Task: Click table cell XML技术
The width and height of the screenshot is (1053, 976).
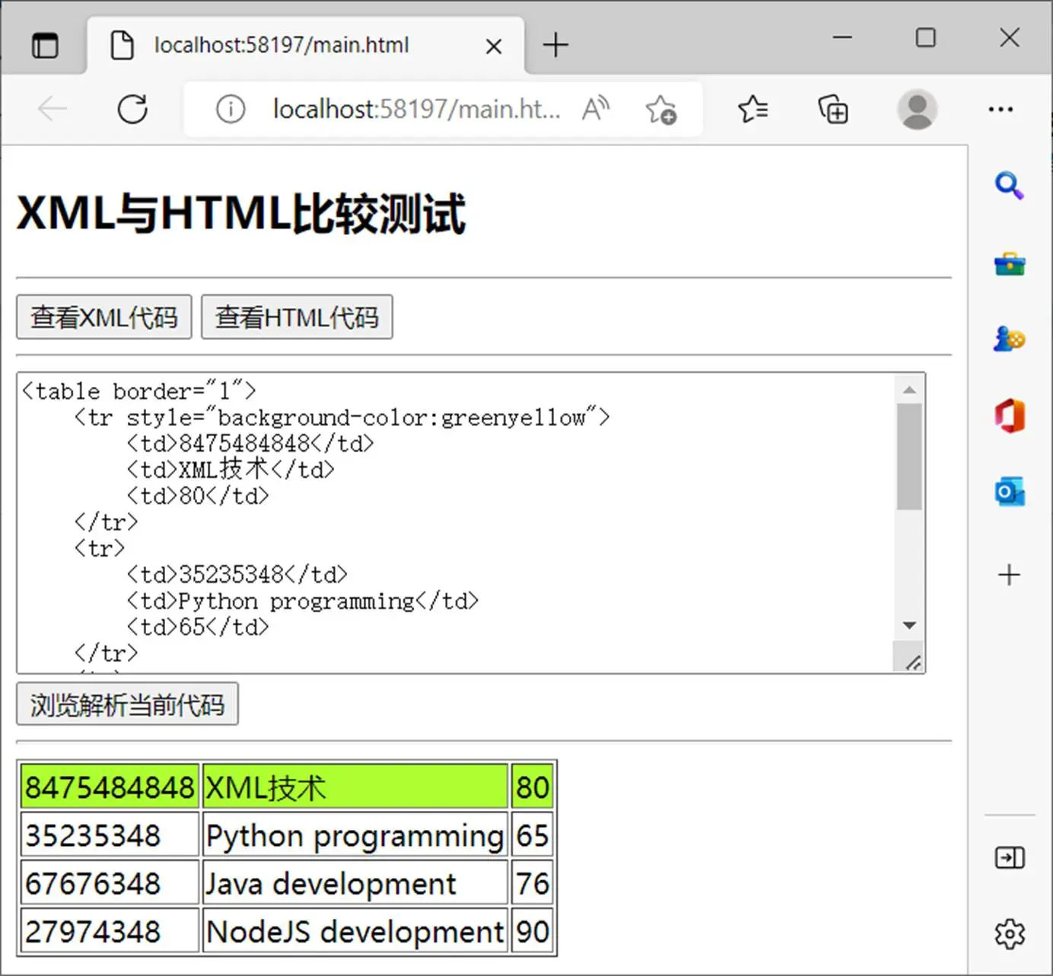Action: click(355, 787)
